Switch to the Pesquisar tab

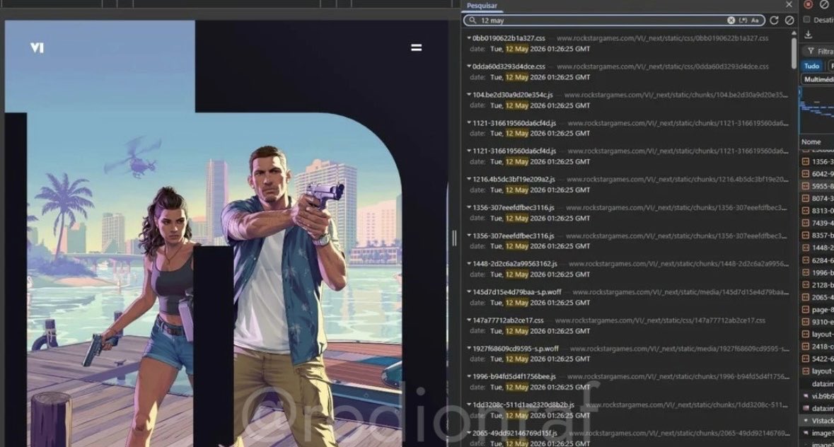(482, 6)
